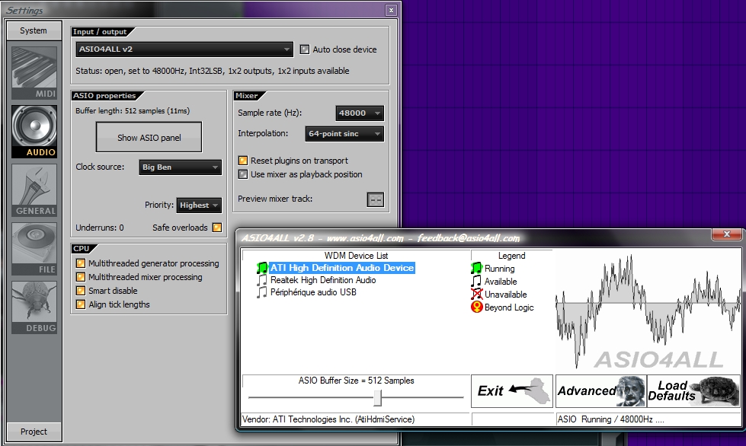The width and height of the screenshot is (746, 446).
Task: Enable Use mixer as playback position
Action: tap(243, 174)
